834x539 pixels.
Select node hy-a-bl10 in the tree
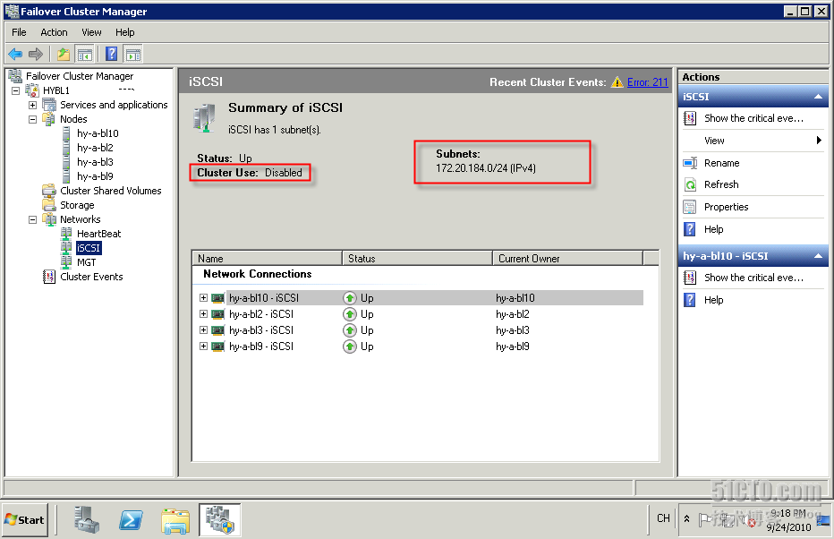coord(98,133)
